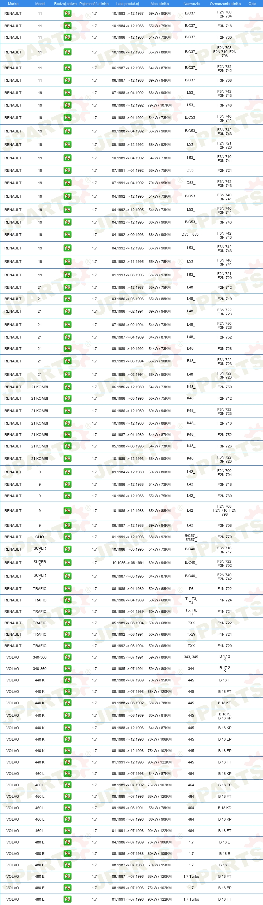Click the Nadwozie column header
This screenshot has width=263, height=905.
(x=192, y=4)
